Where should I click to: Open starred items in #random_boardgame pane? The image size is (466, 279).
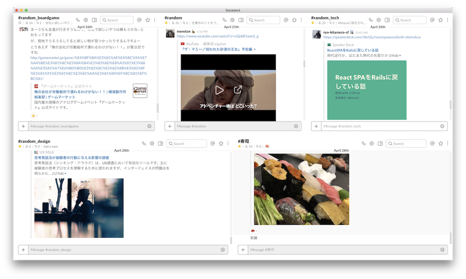point(148,20)
